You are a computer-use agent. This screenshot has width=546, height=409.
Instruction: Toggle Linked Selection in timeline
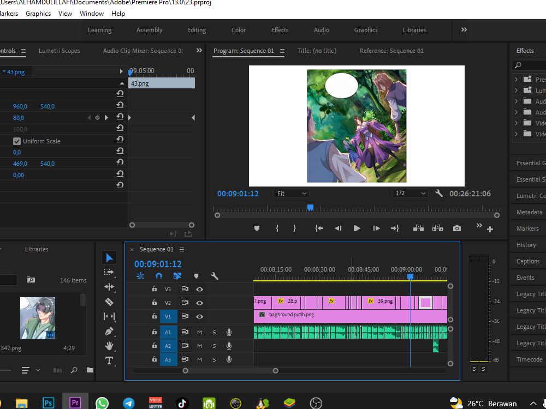177,276
